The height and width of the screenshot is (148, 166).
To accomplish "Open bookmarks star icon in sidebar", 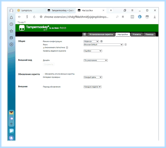I will (11, 31).
